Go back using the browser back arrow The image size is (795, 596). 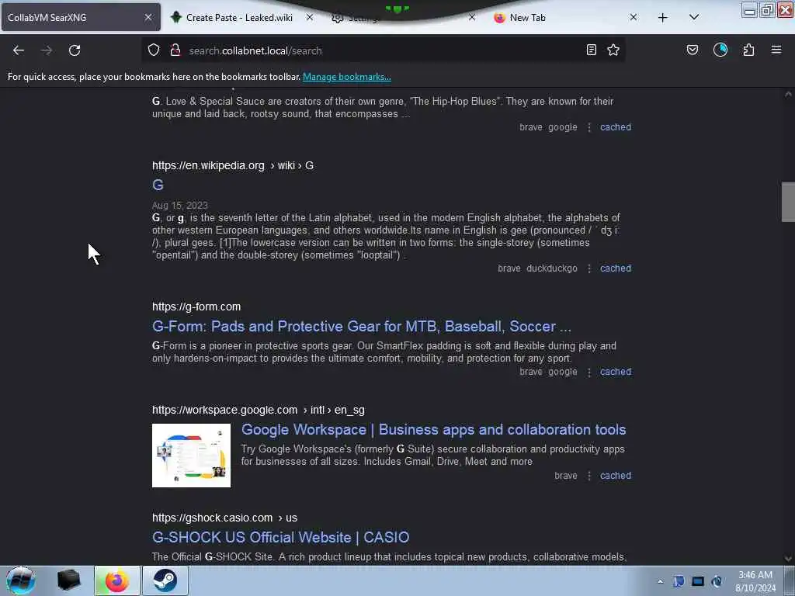point(19,50)
